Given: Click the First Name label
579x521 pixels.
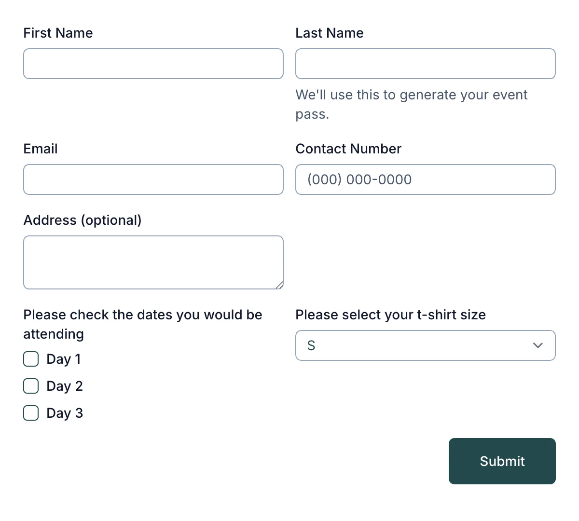Looking at the screenshot, I should [x=58, y=33].
